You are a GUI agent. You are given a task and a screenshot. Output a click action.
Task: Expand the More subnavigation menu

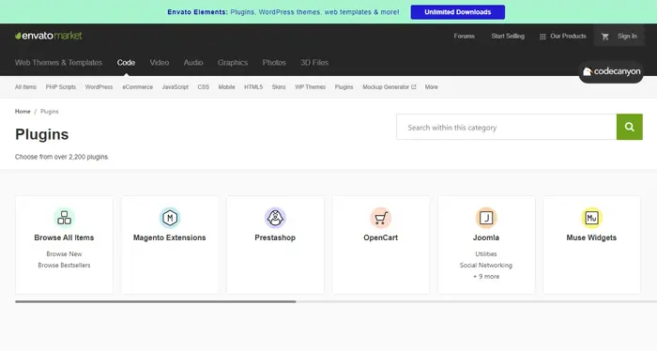(431, 87)
